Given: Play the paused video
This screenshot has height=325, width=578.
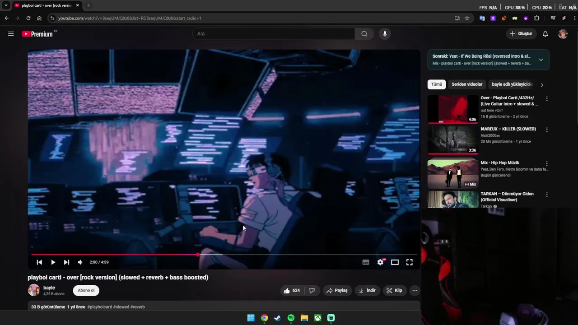Looking at the screenshot, I should [53, 262].
